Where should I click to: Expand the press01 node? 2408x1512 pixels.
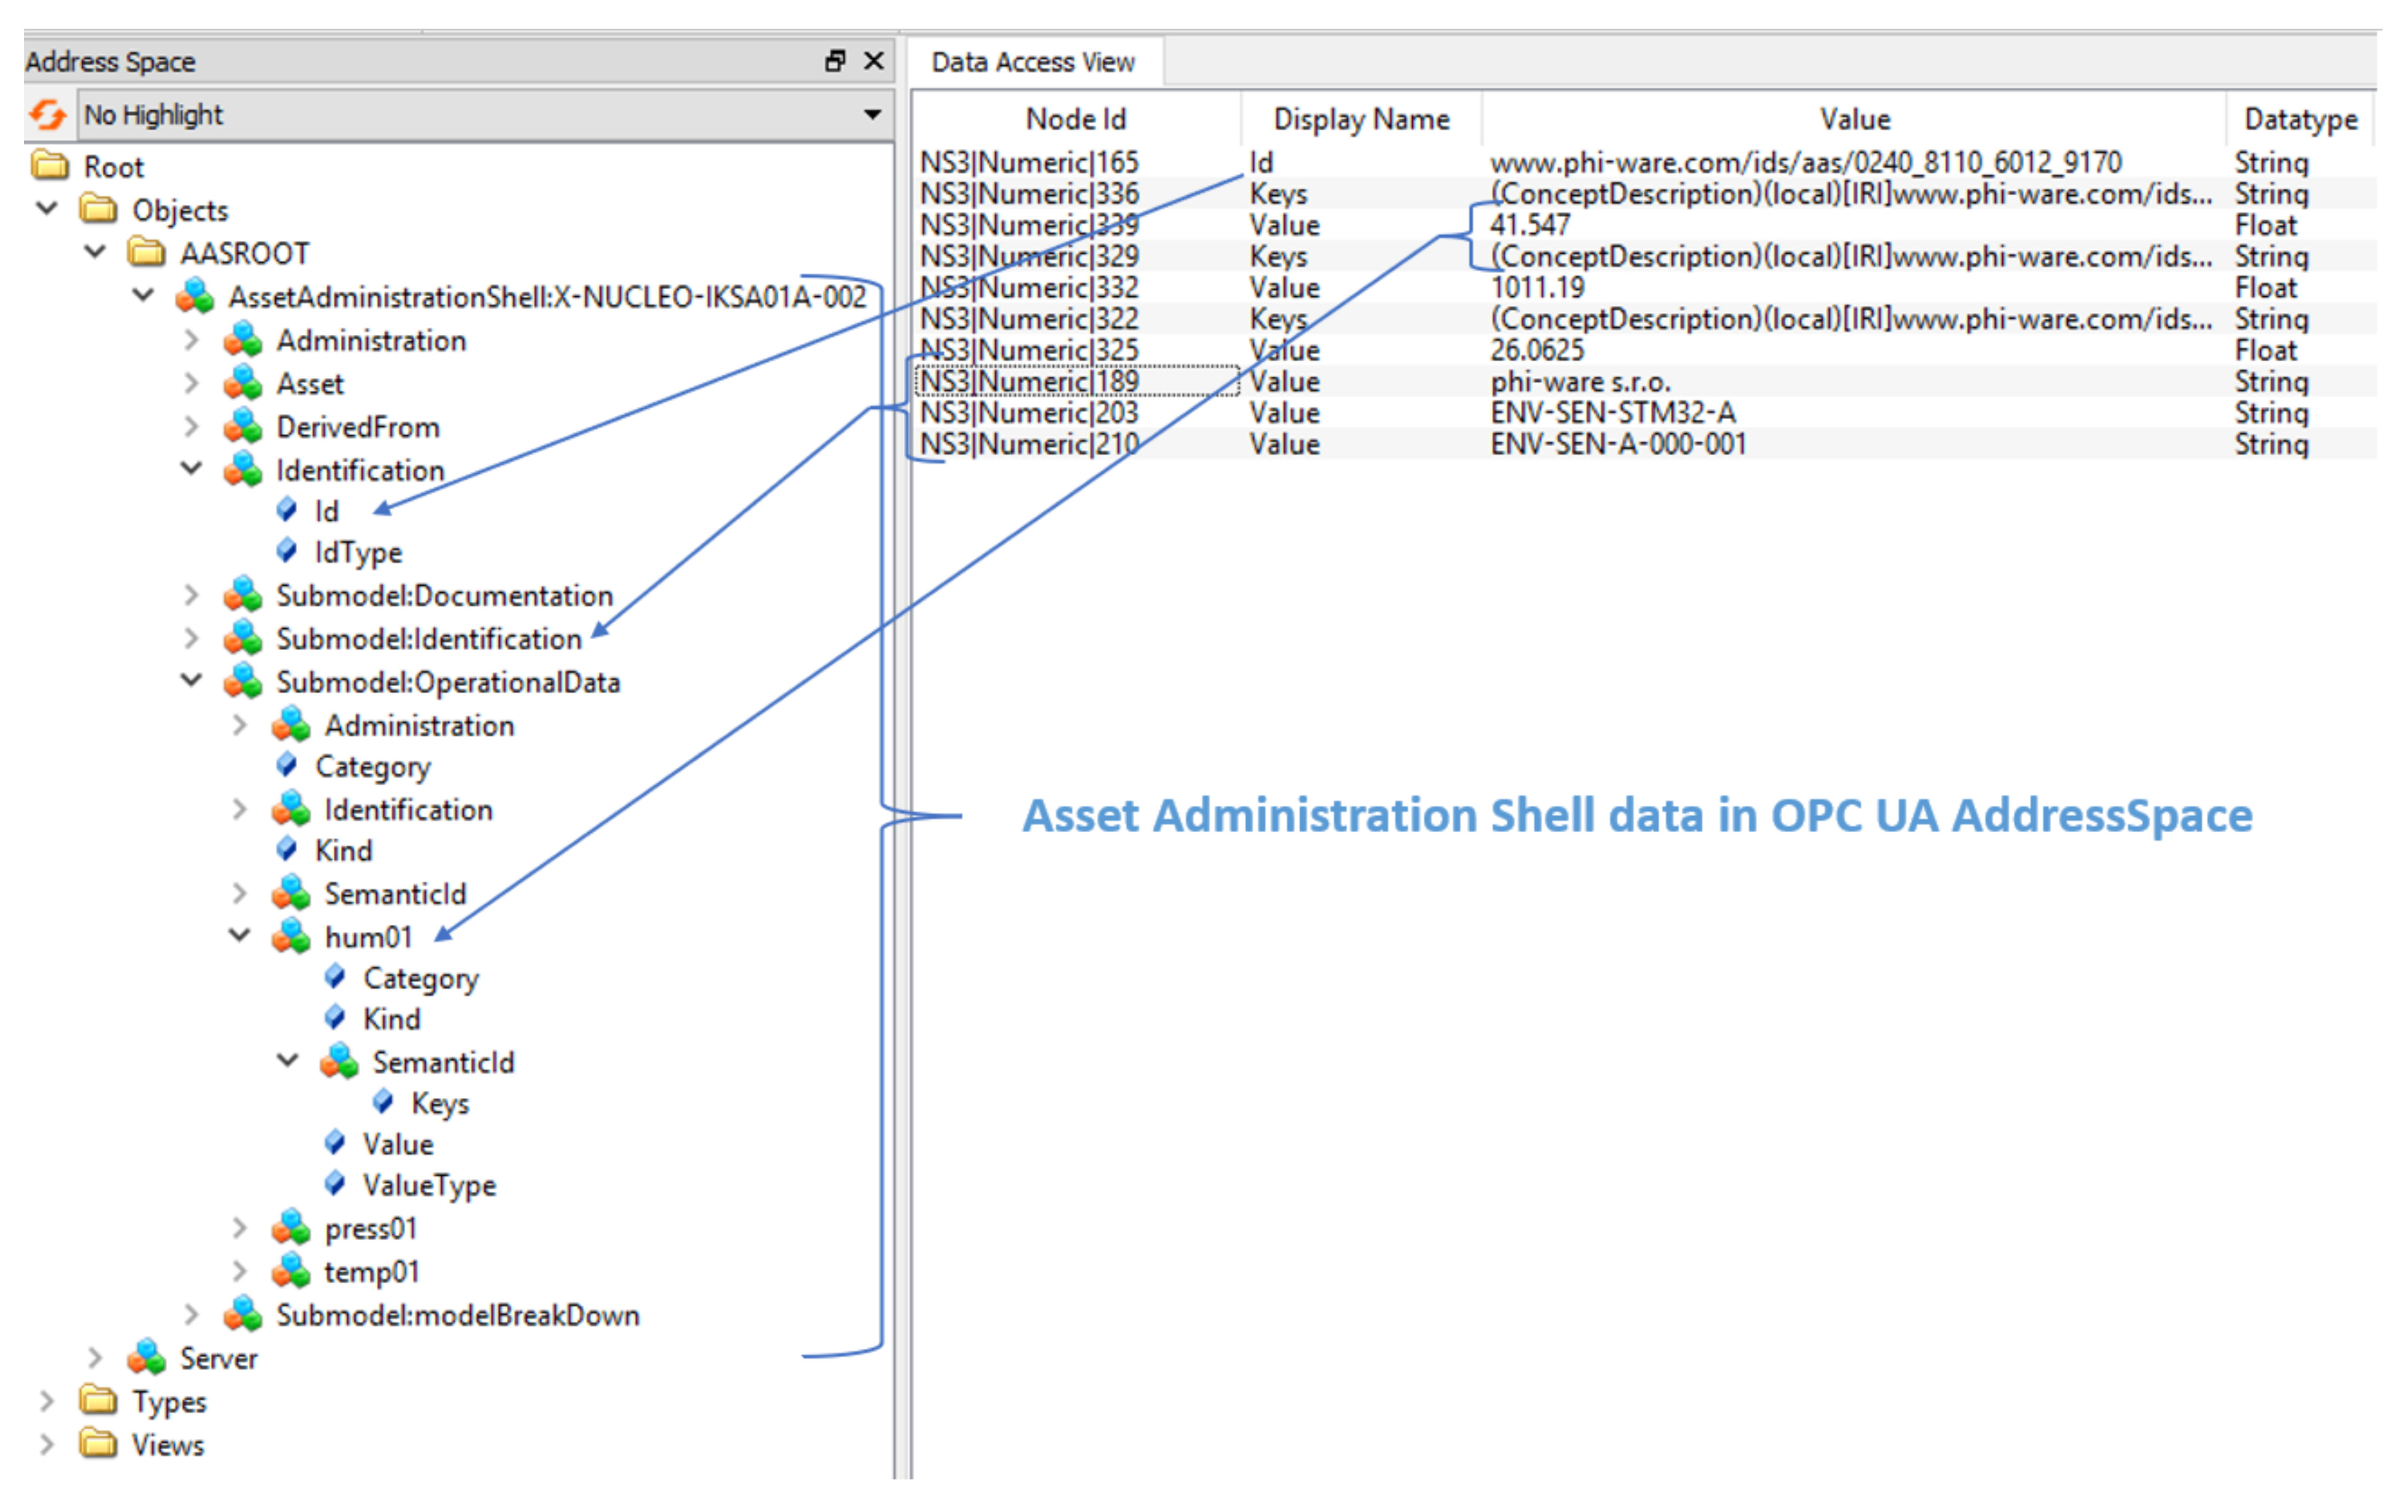click(x=239, y=1228)
